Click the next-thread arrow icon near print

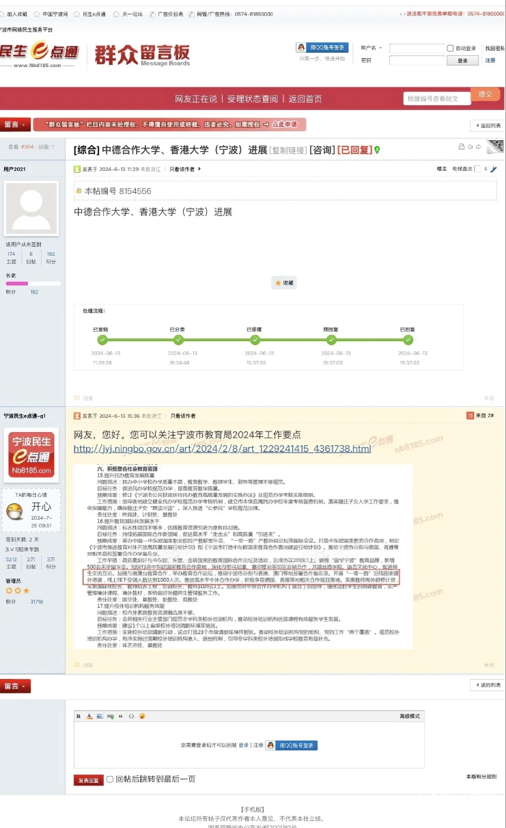tap(479, 146)
